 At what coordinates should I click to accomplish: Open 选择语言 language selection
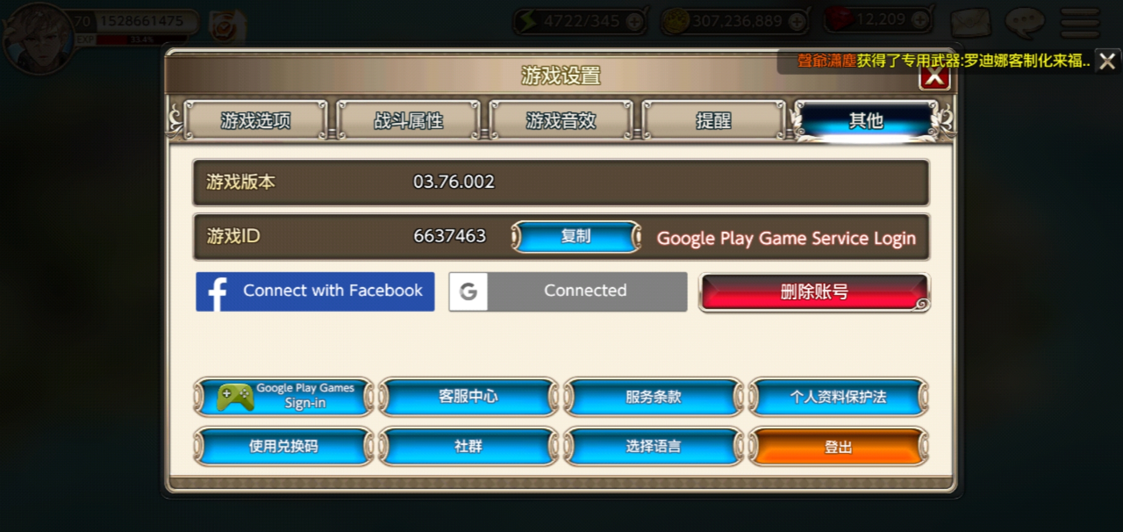pyautogui.click(x=654, y=447)
